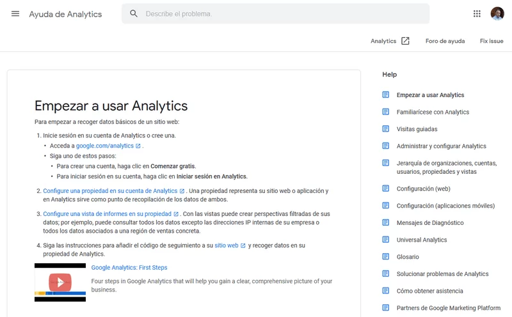Open Cómo obtener asistencia article
The height and width of the screenshot is (317, 512).
coord(429,291)
